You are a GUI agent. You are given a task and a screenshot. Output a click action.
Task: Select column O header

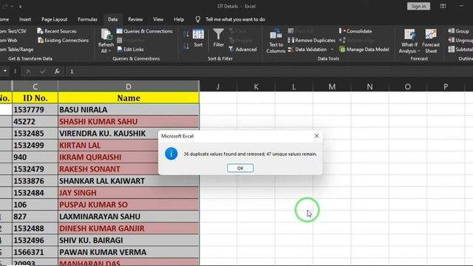pyautogui.click(x=408, y=87)
